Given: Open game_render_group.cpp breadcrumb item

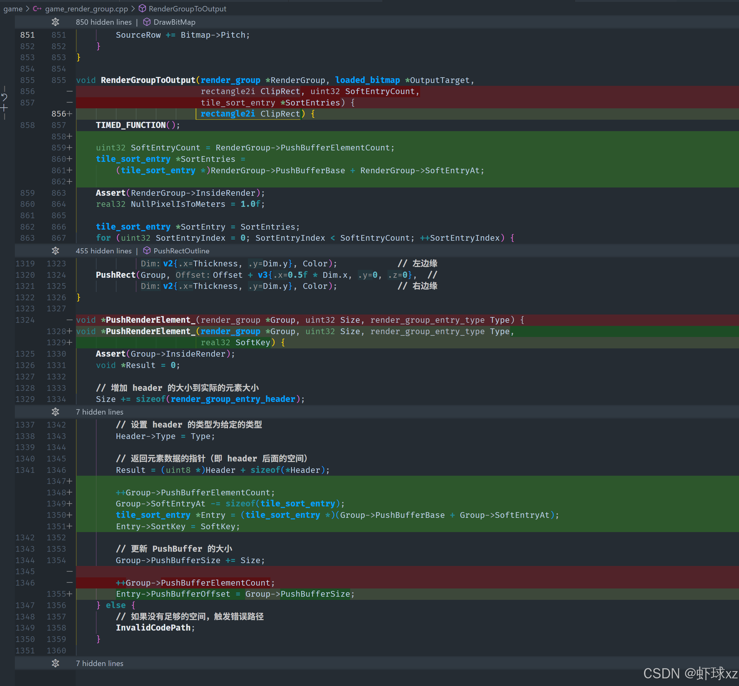Looking at the screenshot, I should pyautogui.click(x=86, y=9).
